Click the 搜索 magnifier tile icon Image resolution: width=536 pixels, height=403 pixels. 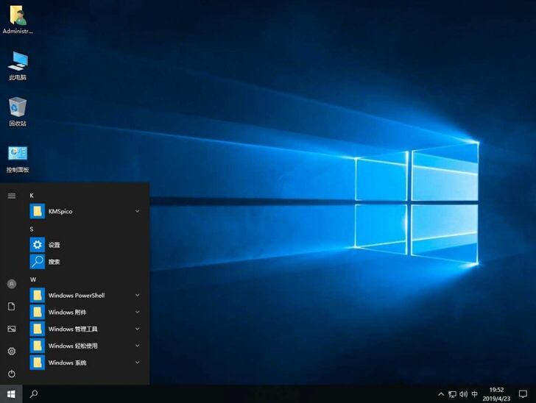click(38, 262)
